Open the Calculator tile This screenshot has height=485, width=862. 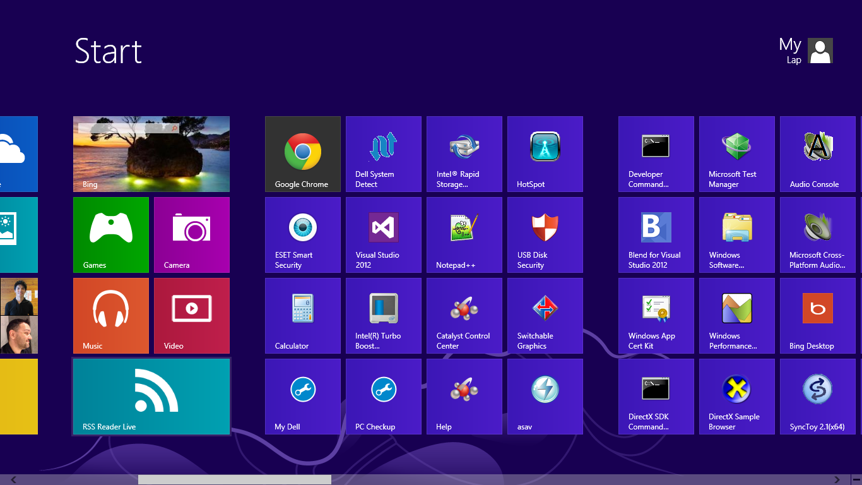(x=303, y=316)
